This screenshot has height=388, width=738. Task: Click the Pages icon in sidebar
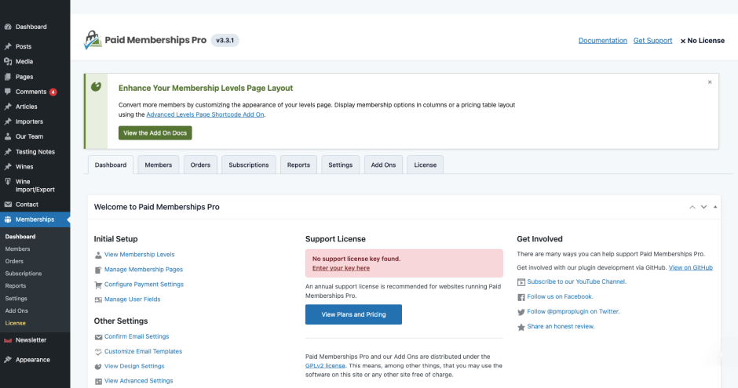click(x=8, y=77)
